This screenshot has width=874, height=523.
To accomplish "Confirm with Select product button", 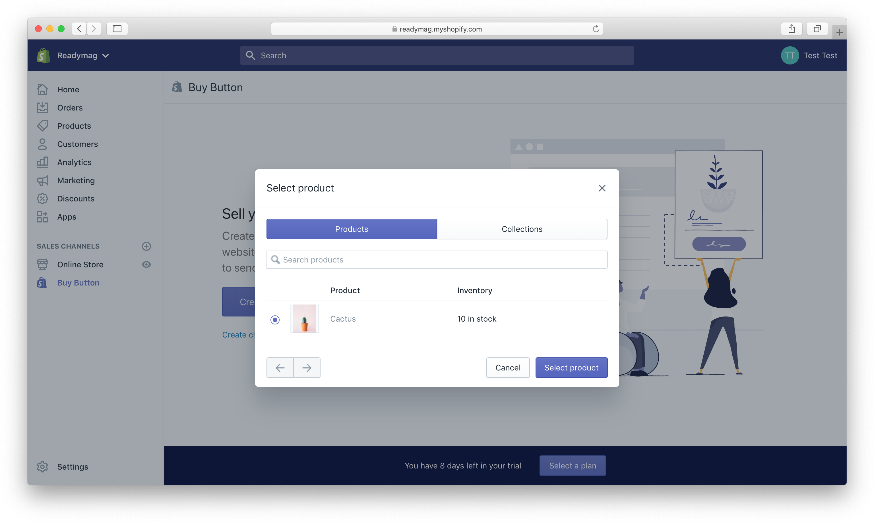I will click(571, 368).
